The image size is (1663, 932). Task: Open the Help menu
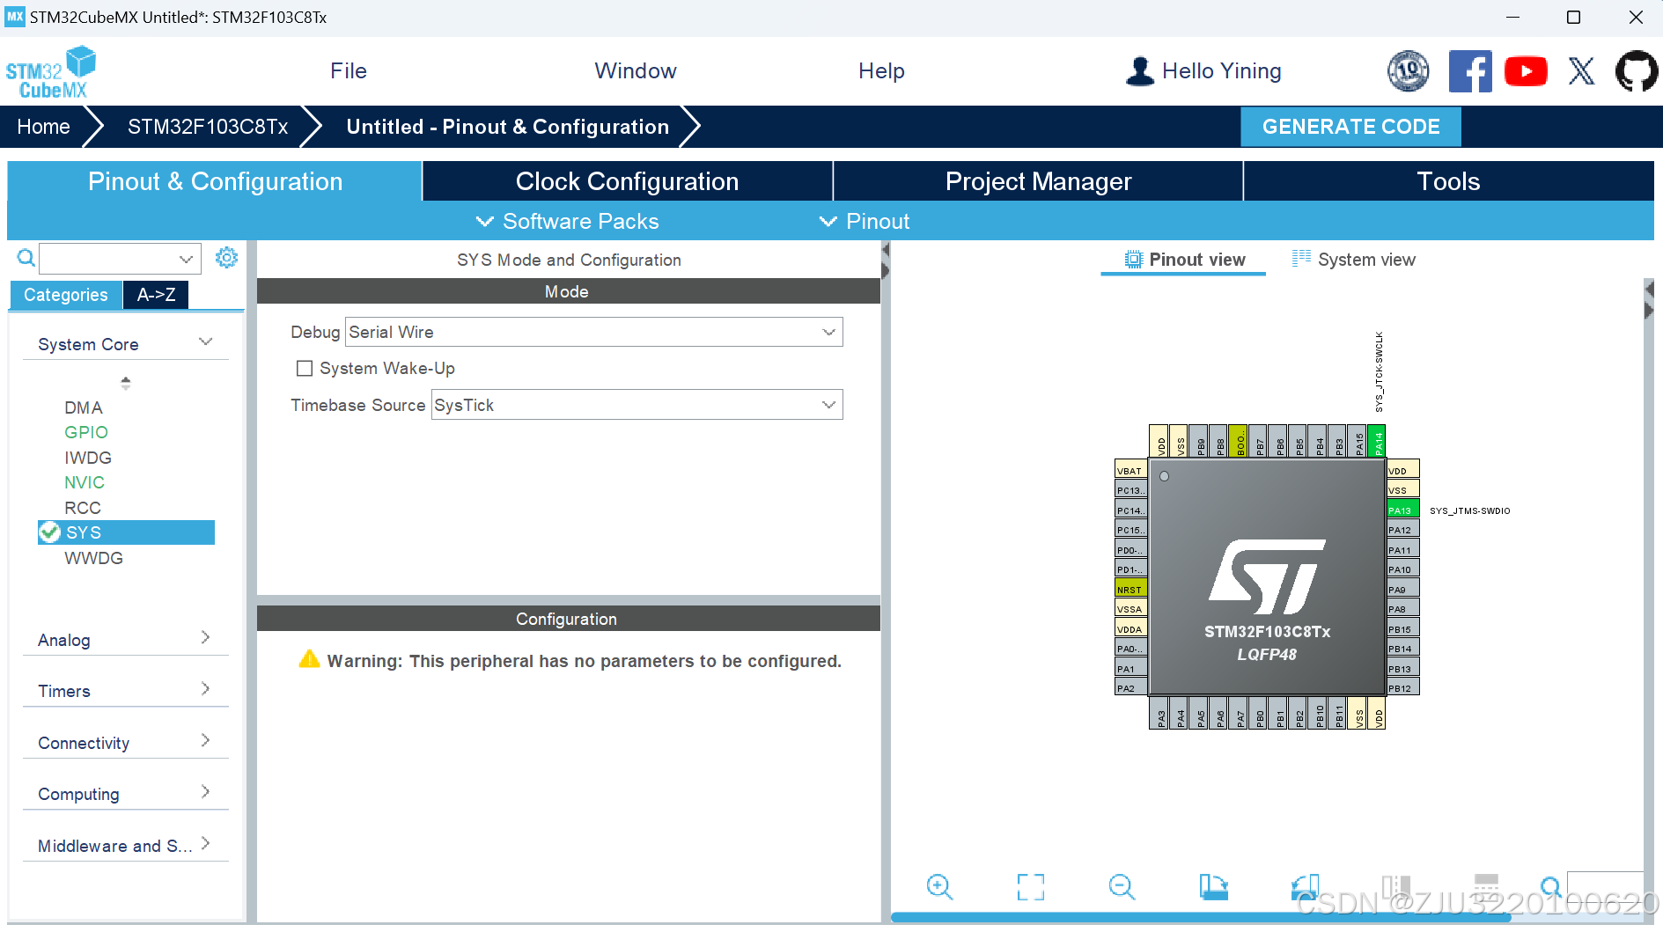click(x=881, y=71)
